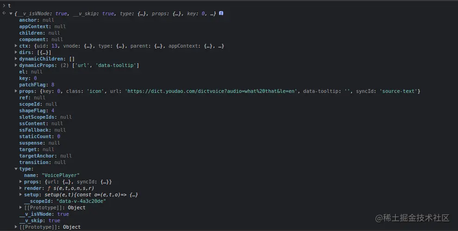This screenshot has width=458, height=231.
Task: Expand the dynamicProps array
Action: pos(16,66)
